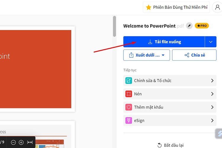The height and width of the screenshot is (148, 222).
Task: Click the Thêm mật khẩu shield icon
Action: click(x=128, y=107)
